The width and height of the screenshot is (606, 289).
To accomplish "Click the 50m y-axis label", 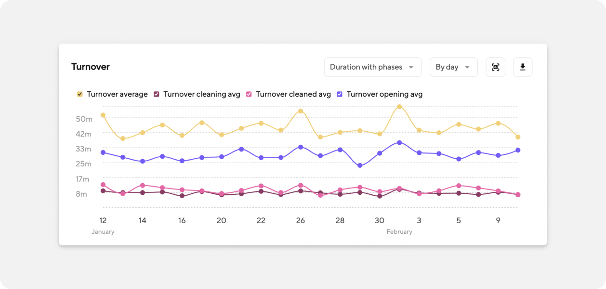I will coord(84,119).
